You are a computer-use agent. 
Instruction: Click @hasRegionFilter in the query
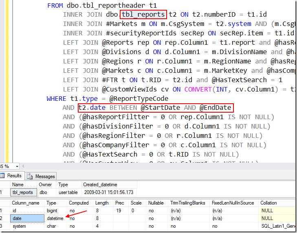[x=114, y=136]
